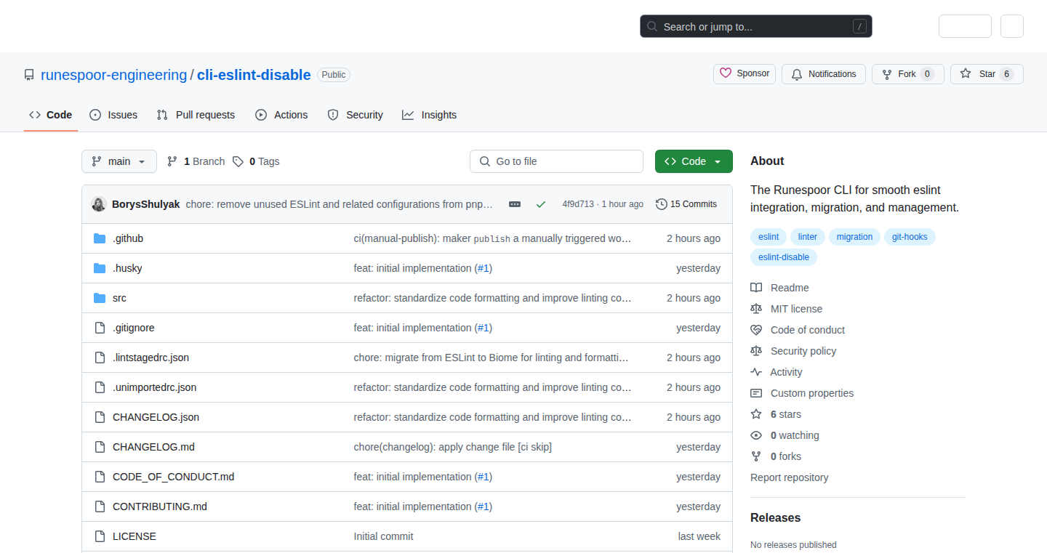The image size is (1047, 553).
Task: Click the forks icon in About sidebar
Action: pos(756,456)
